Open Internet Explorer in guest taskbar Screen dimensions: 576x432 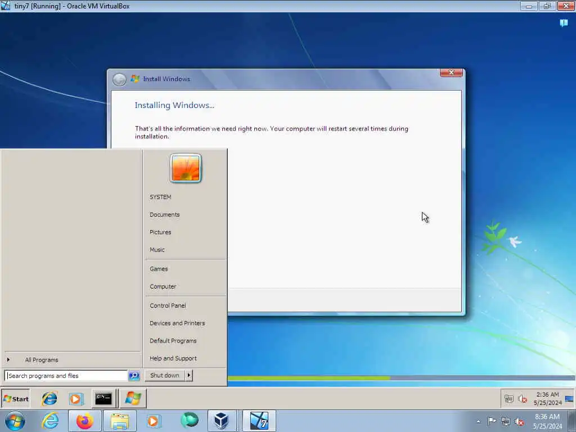coord(49,399)
